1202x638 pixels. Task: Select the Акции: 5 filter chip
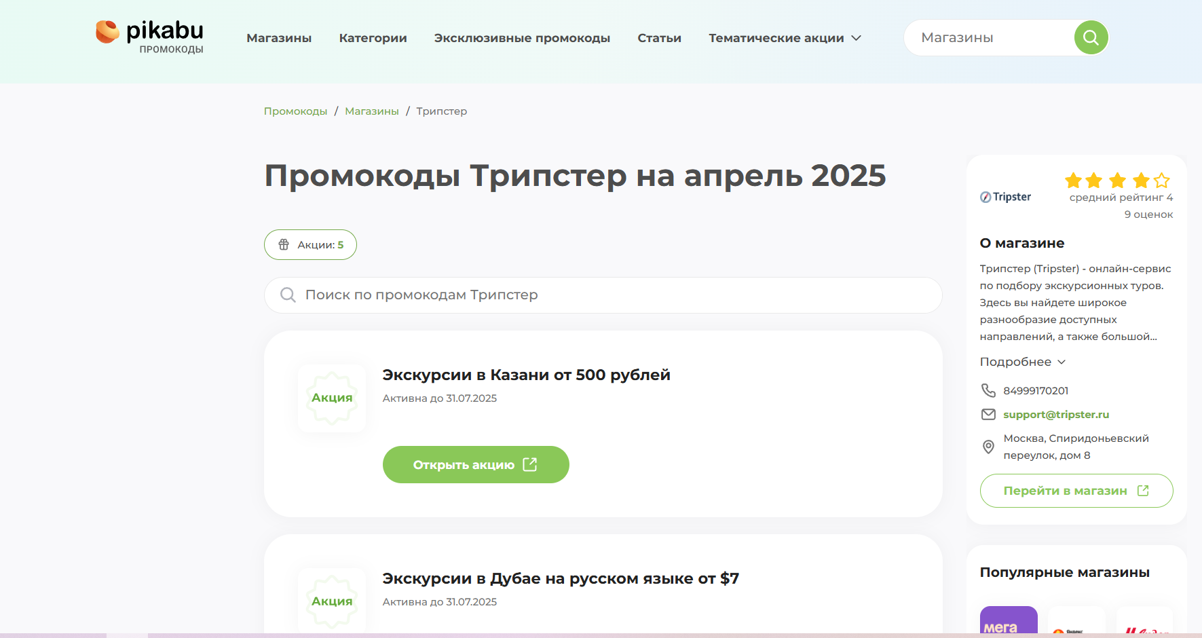(310, 245)
